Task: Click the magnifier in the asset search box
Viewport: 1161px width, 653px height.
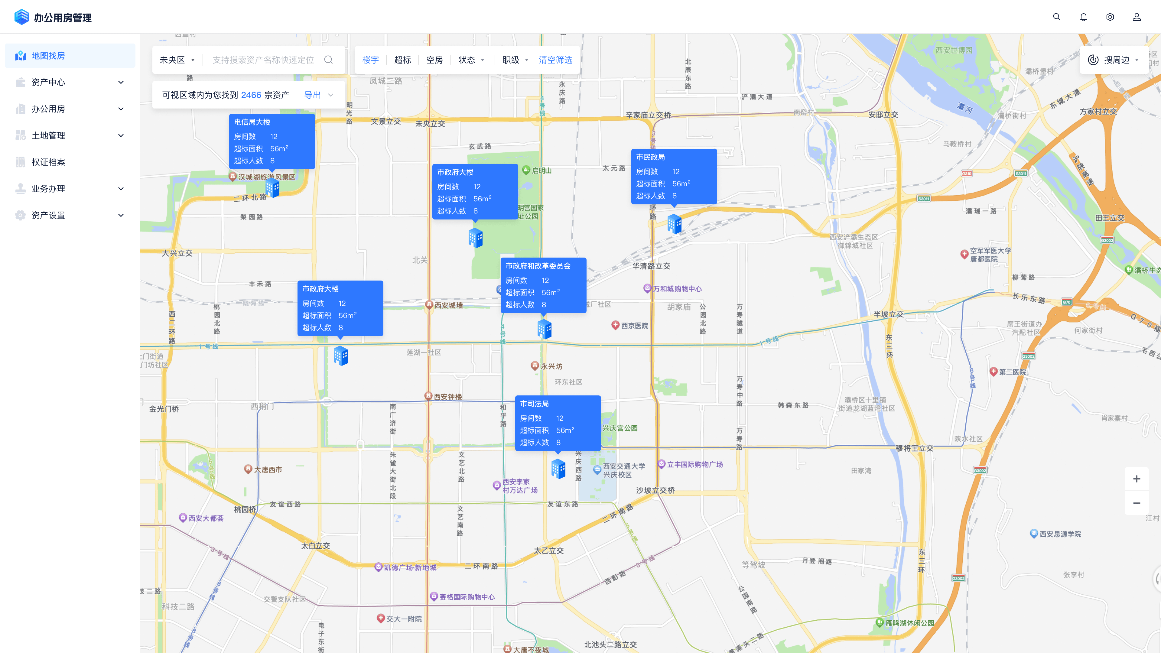Action: [329, 60]
